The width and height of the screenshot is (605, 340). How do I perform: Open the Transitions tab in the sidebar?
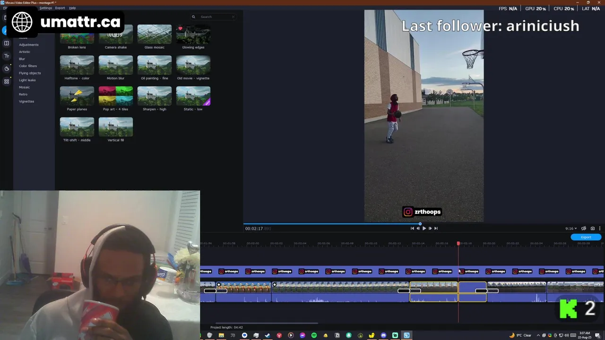tap(7, 43)
